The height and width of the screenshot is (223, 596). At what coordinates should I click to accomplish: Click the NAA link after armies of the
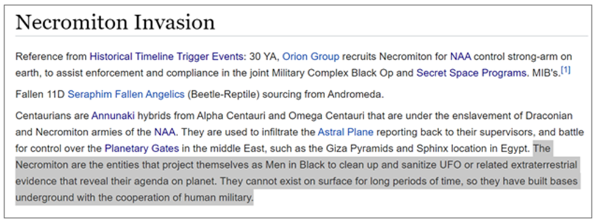[165, 132]
